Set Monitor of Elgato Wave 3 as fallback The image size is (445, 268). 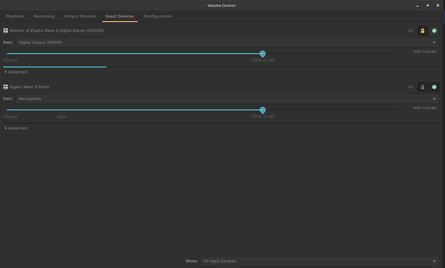click(434, 31)
